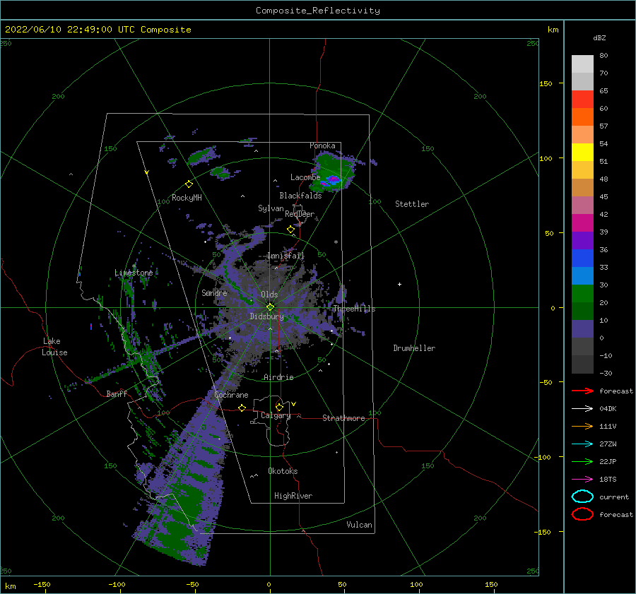The height and width of the screenshot is (594, 636).
Task: Click the Lake Louise label
Action: (x=54, y=347)
